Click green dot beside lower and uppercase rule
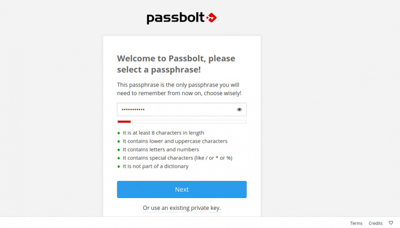400x228 pixels. click(118, 141)
